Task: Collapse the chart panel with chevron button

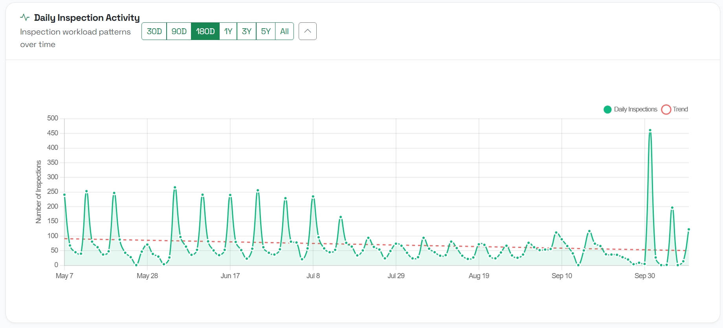Action: (308, 31)
